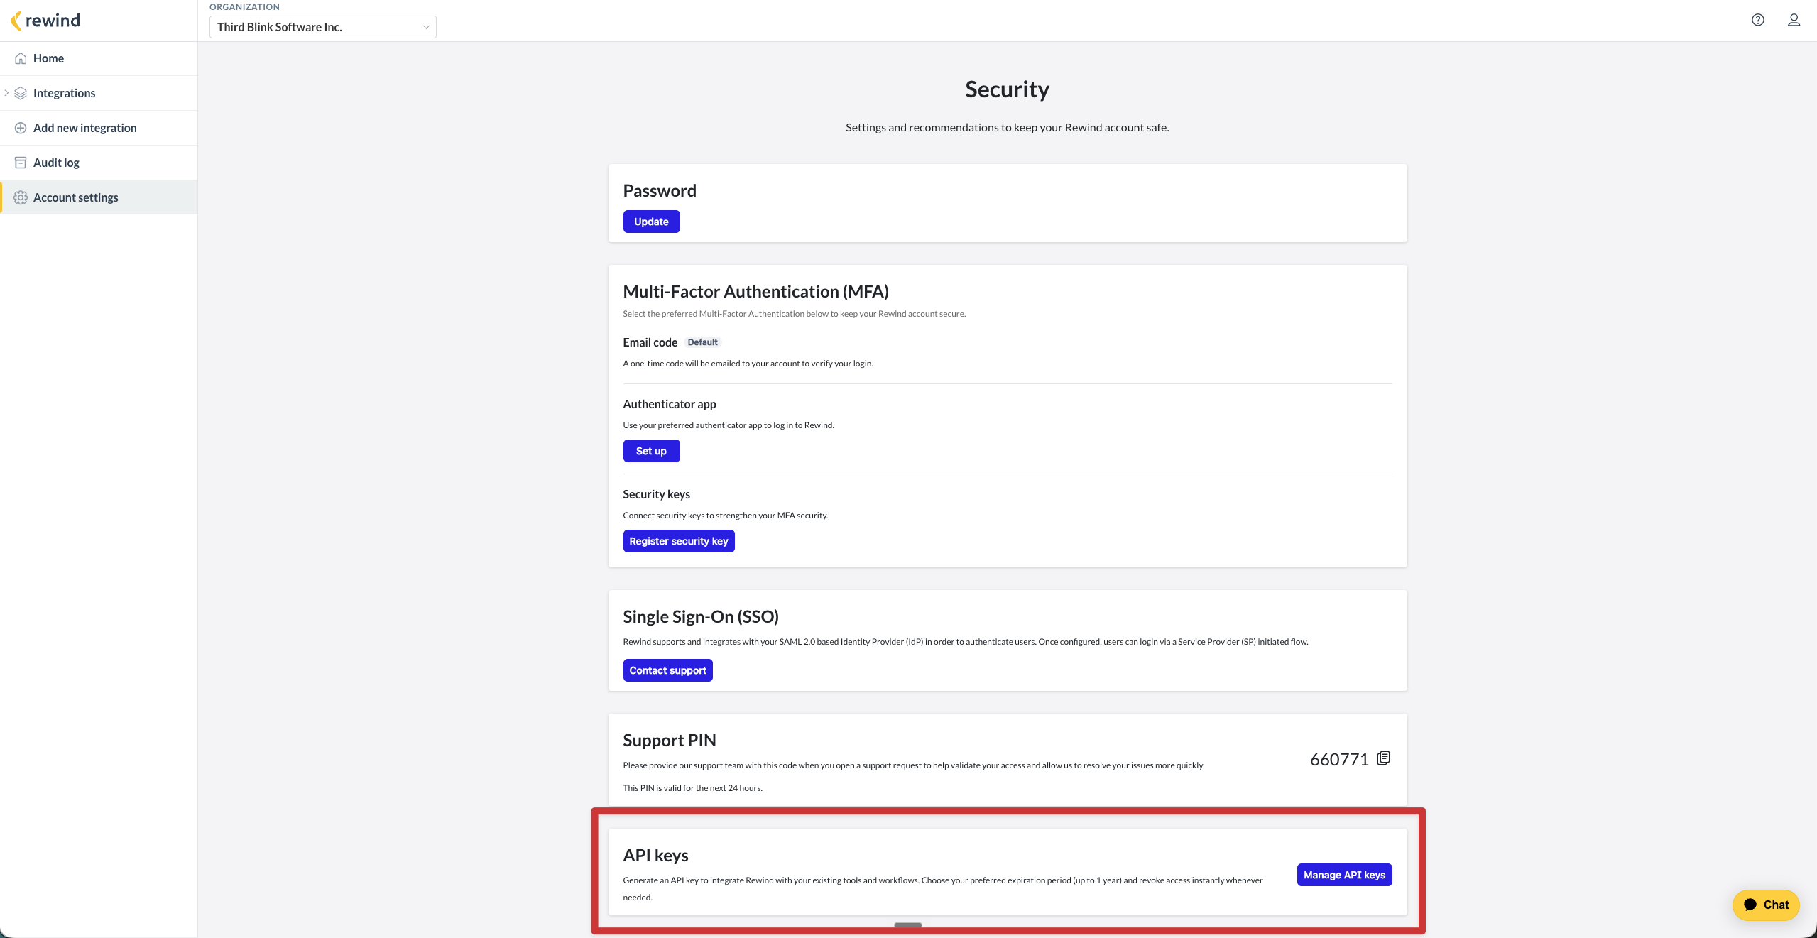Open the user profile icon
This screenshot has height=938, width=1817.
[1794, 20]
